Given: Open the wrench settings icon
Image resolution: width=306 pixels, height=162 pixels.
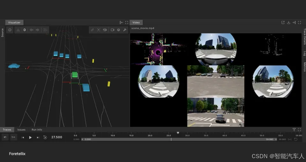Looking at the screenshot, I should tap(125, 30).
